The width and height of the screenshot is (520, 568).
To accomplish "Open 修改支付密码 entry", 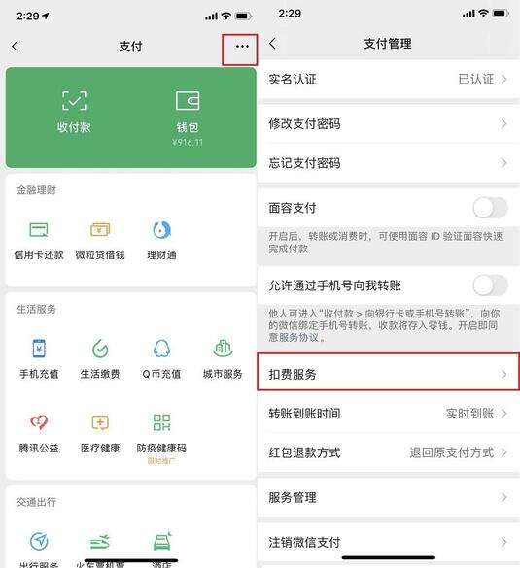I will tap(389, 124).
